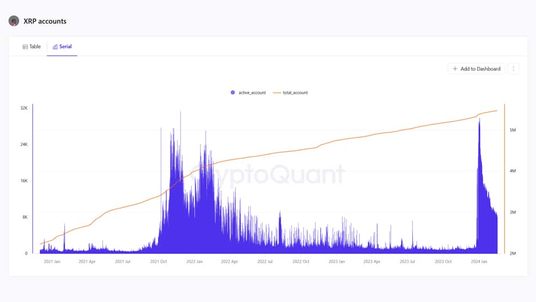Click Add to Dashboard button
Viewport: 536px width, 302px height.
[477, 69]
